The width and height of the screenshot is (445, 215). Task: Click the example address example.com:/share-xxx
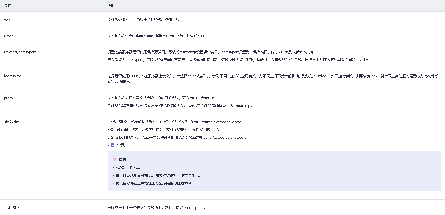221,122
